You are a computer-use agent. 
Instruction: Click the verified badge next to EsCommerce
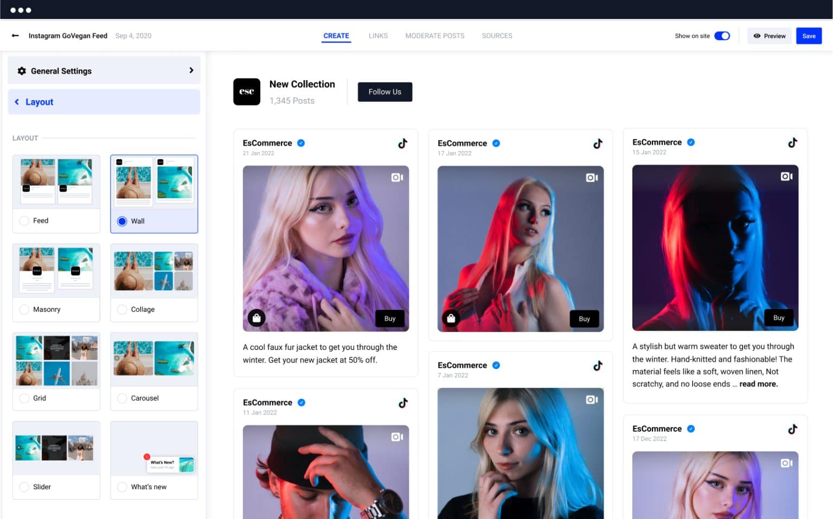click(x=302, y=143)
